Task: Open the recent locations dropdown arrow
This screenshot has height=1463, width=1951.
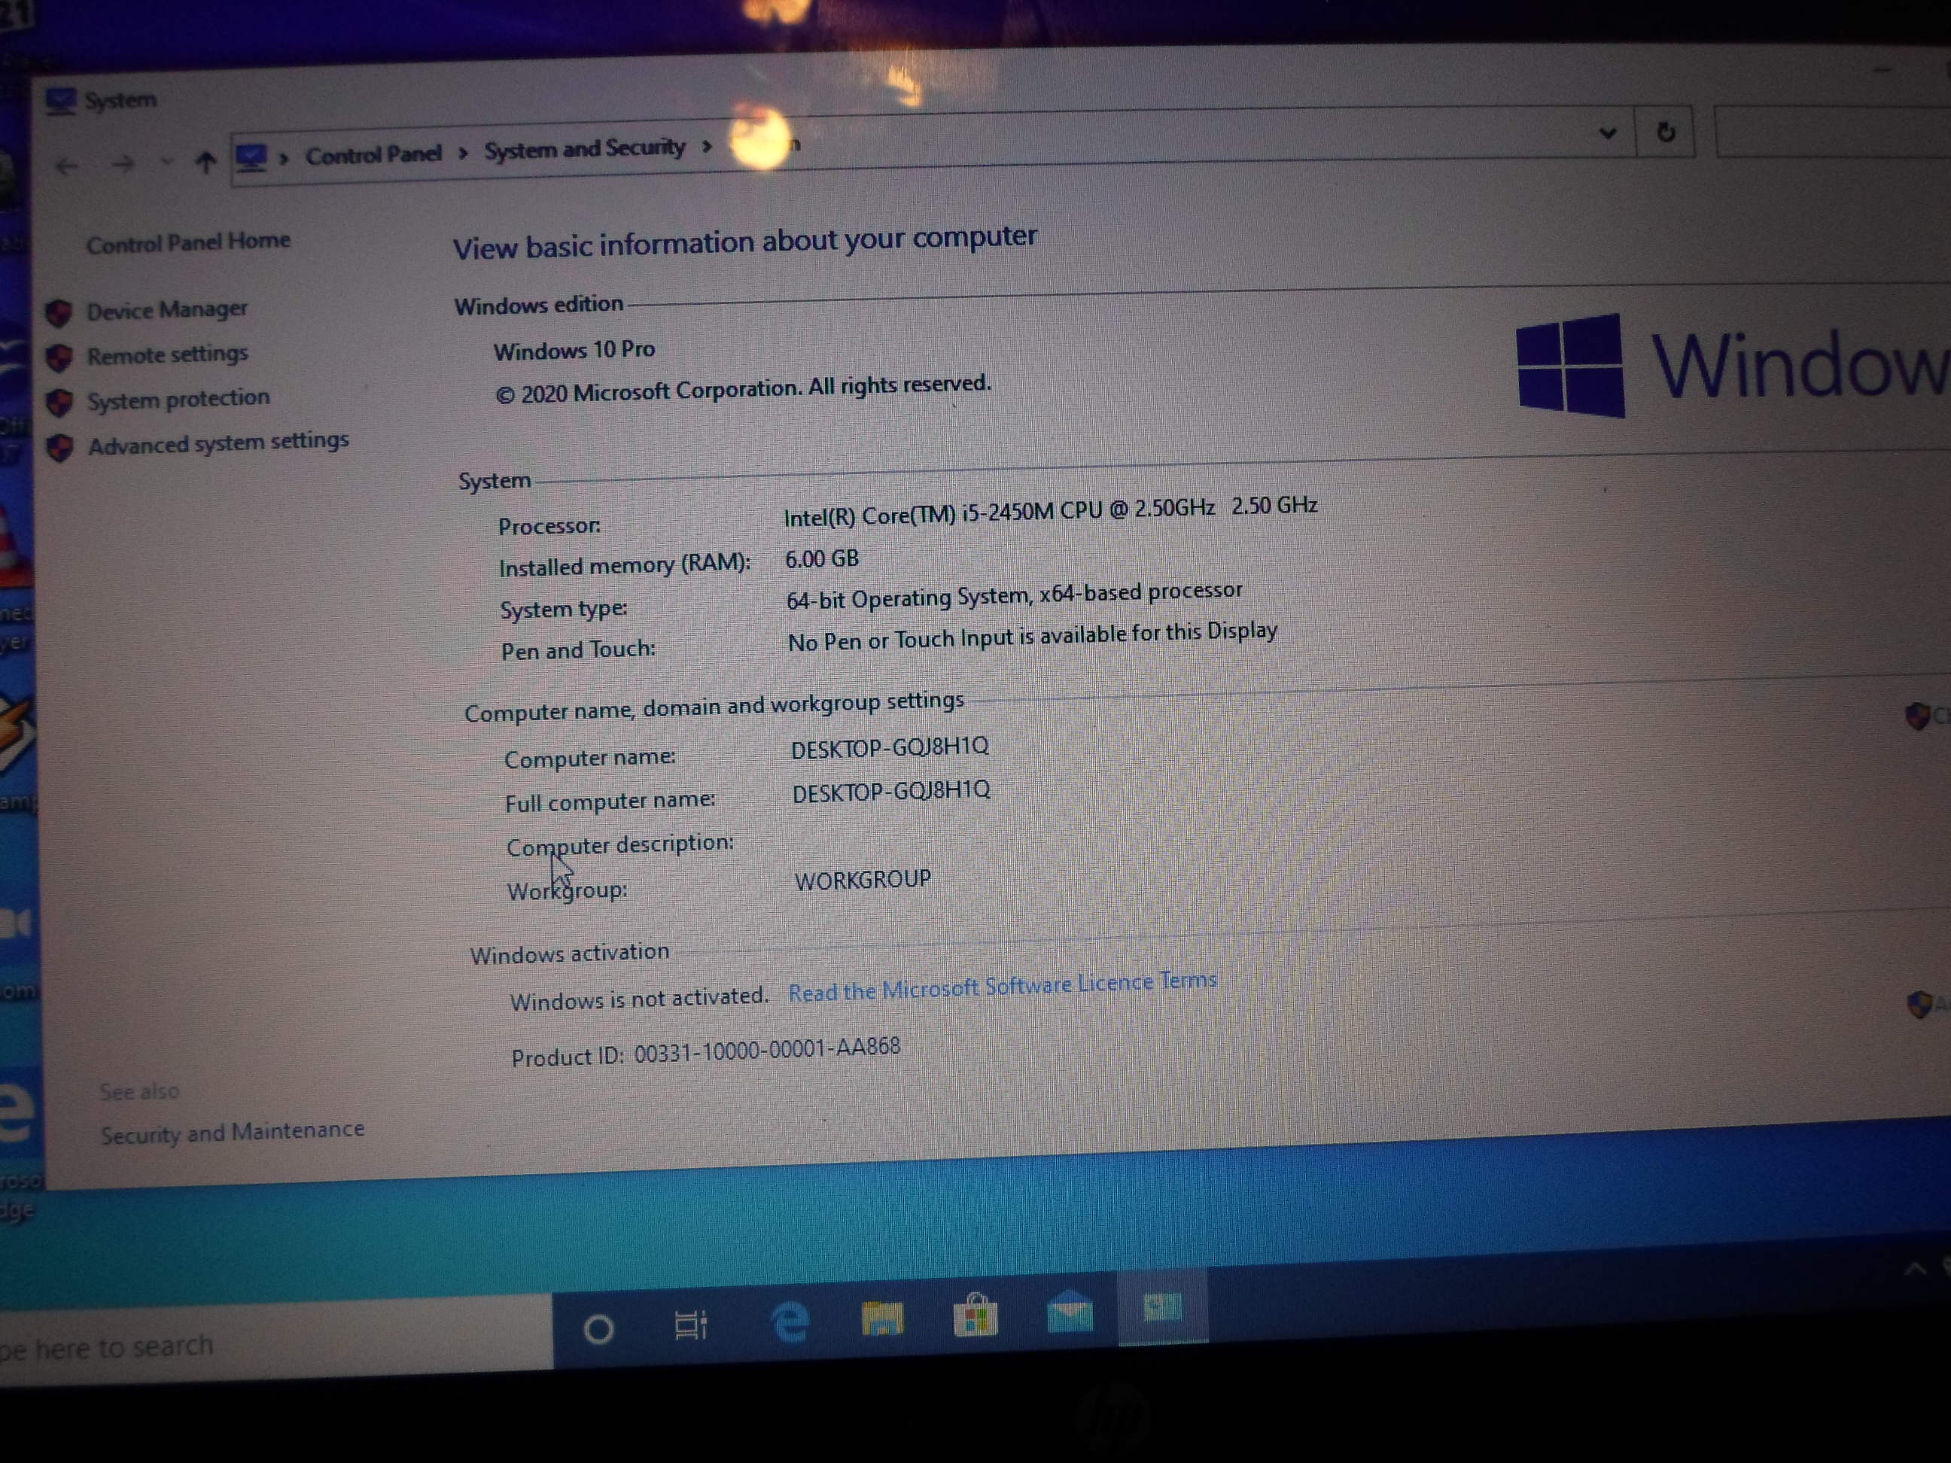Action: coord(166,163)
